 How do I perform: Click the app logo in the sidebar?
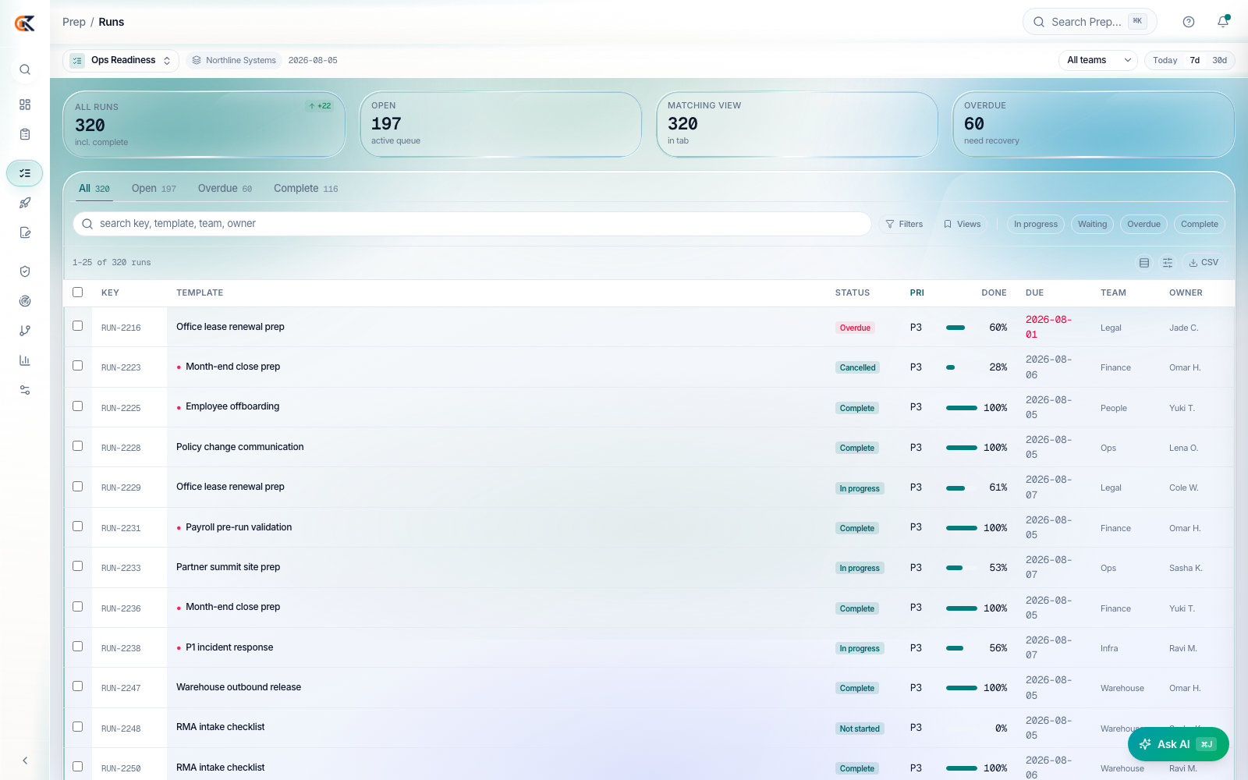[25, 23]
